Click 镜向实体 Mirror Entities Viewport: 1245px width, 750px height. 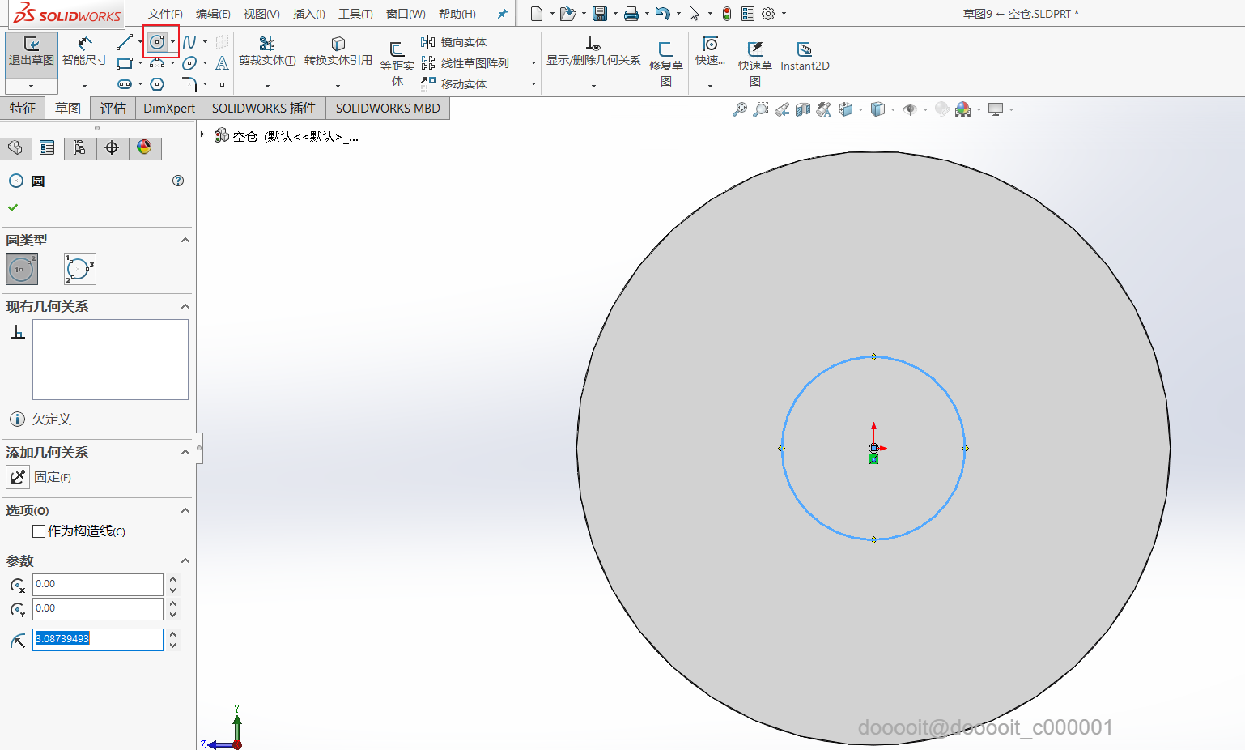(454, 42)
